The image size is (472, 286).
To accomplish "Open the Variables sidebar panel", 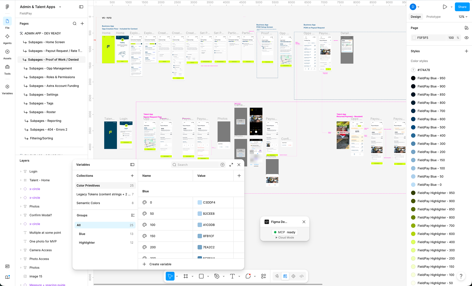I will pyautogui.click(x=7, y=89).
